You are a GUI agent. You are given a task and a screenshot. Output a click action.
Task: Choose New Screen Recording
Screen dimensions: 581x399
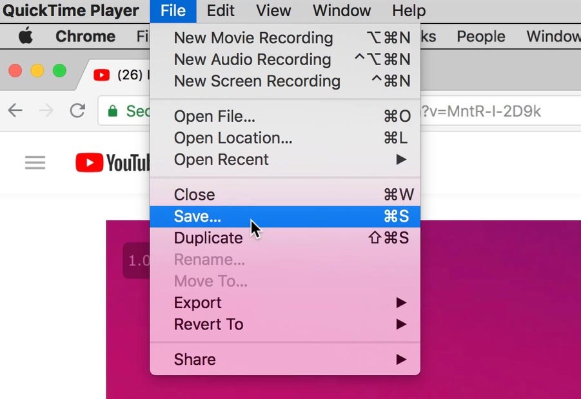(x=285, y=81)
